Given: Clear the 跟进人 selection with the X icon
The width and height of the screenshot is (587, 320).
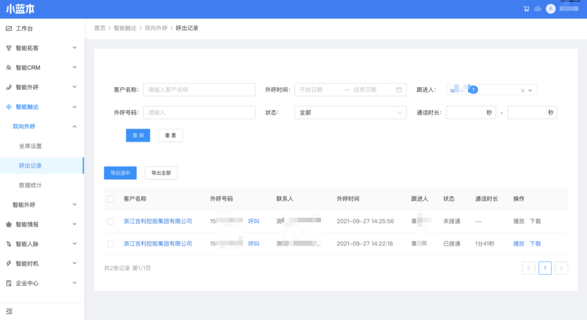Looking at the screenshot, I should click(x=522, y=90).
